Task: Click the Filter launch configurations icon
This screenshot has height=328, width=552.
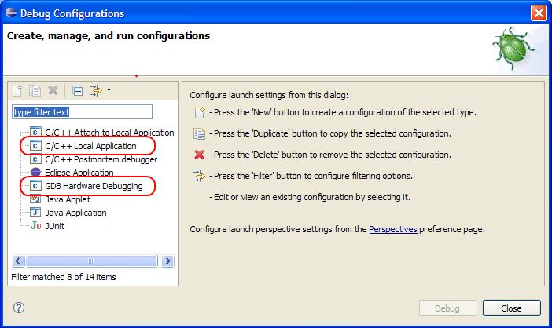Action: tap(95, 90)
